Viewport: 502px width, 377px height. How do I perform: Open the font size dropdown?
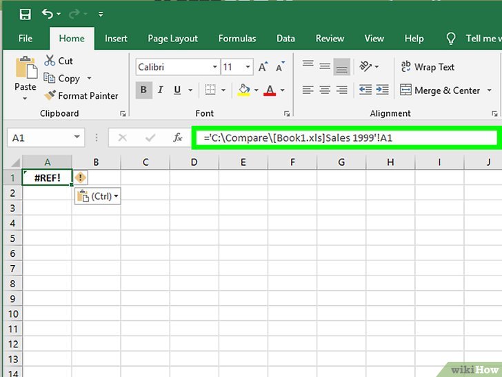(x=247, y=67)
